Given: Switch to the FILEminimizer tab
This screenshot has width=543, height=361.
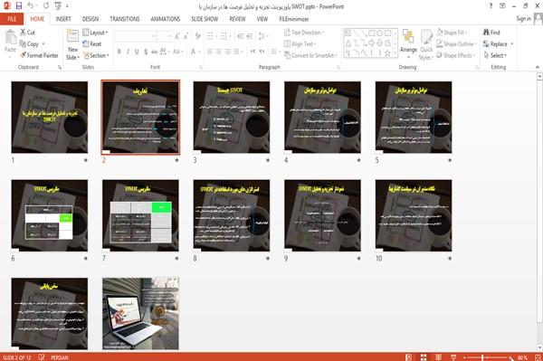Looking at the screenshot, I should pyautogui.click(x=294, y=19).
